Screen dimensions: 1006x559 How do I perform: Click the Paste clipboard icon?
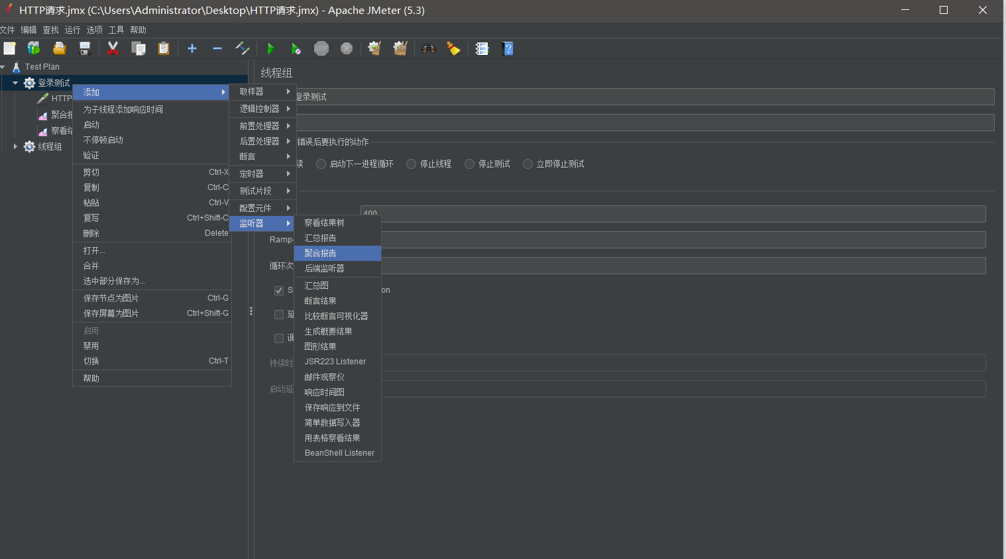pyautogui.click(x=163, y=48)
